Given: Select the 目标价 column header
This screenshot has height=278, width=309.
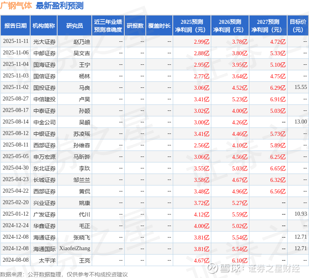Looking at the screenshot, I should coord(298,25).
